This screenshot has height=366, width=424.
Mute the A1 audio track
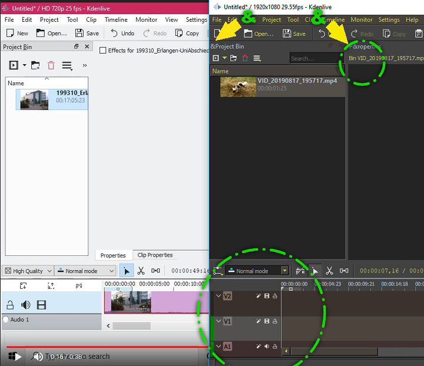click(x=267, y=346)
